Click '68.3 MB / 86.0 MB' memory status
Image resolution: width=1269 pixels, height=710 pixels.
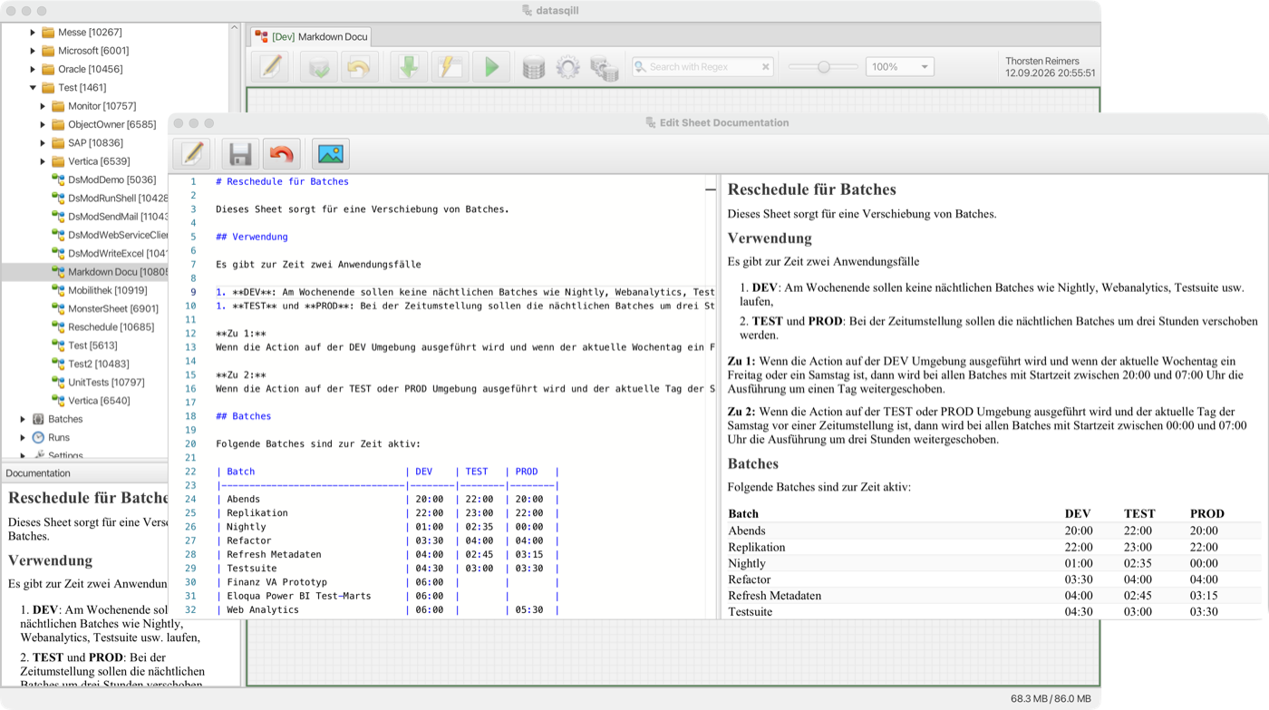1051,699
